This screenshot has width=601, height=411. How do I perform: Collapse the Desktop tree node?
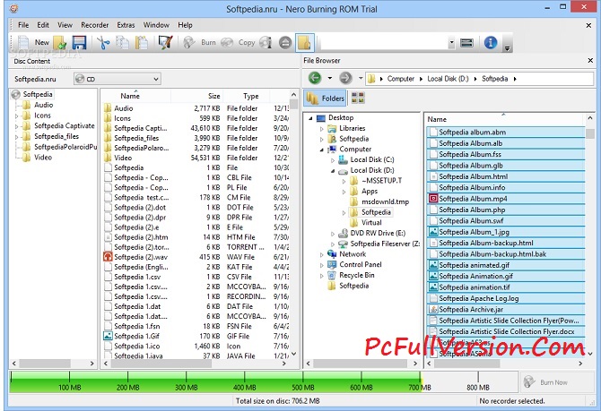tap(310, 118)
